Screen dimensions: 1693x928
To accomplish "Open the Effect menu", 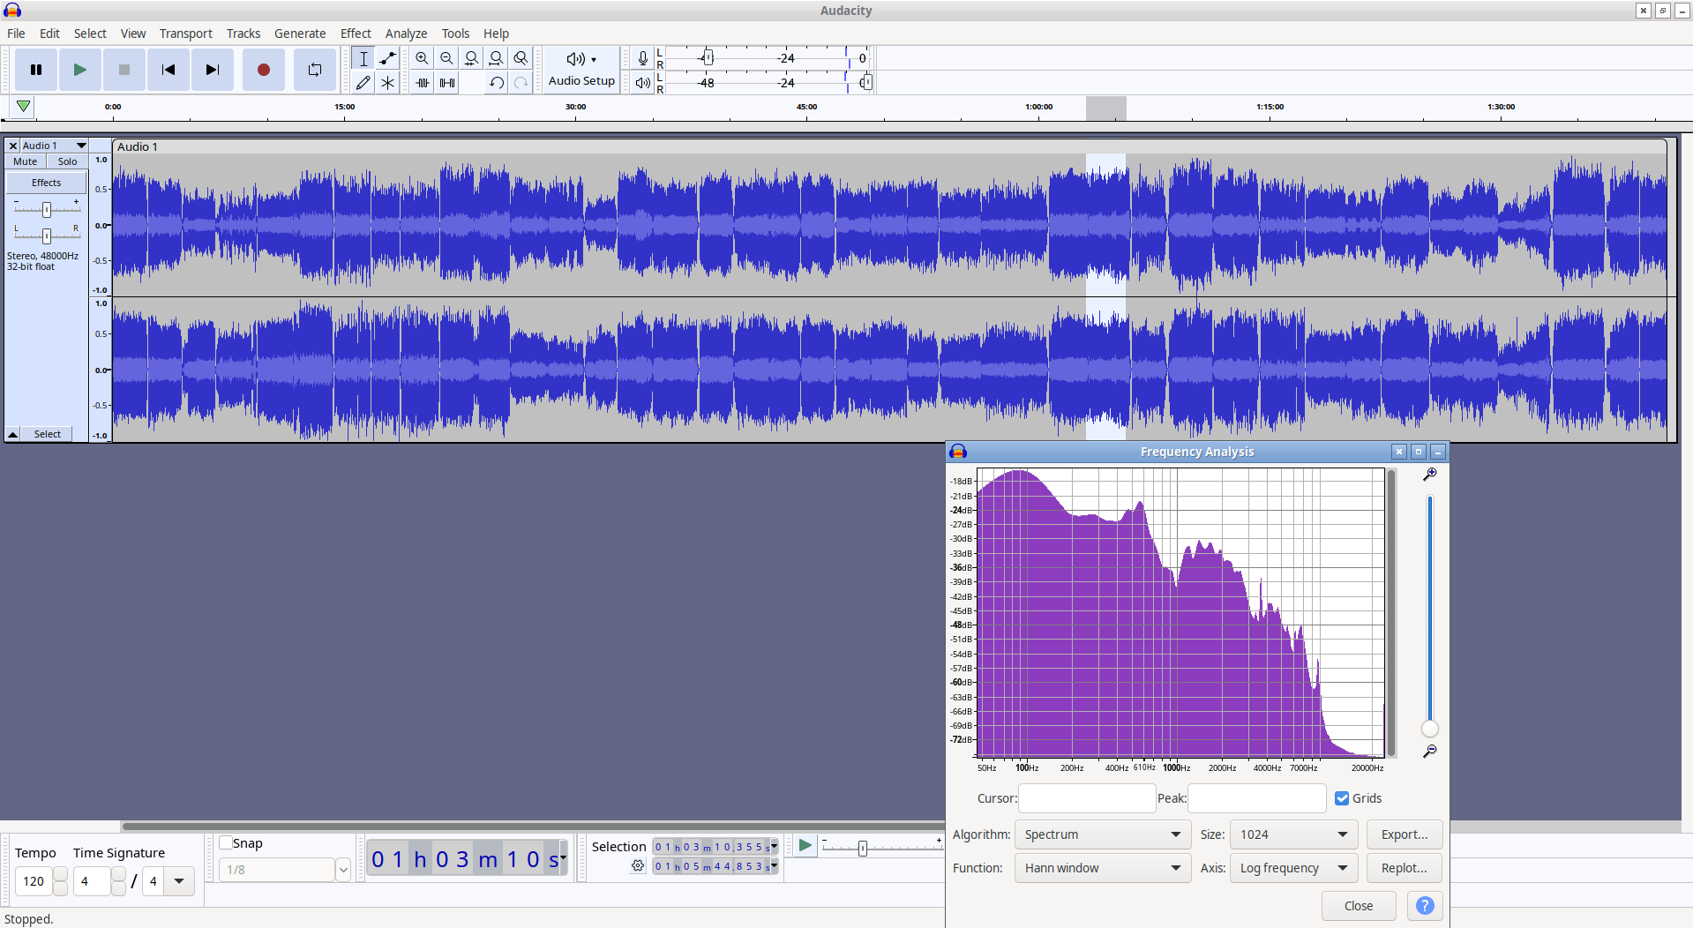I will coord(356,34).
